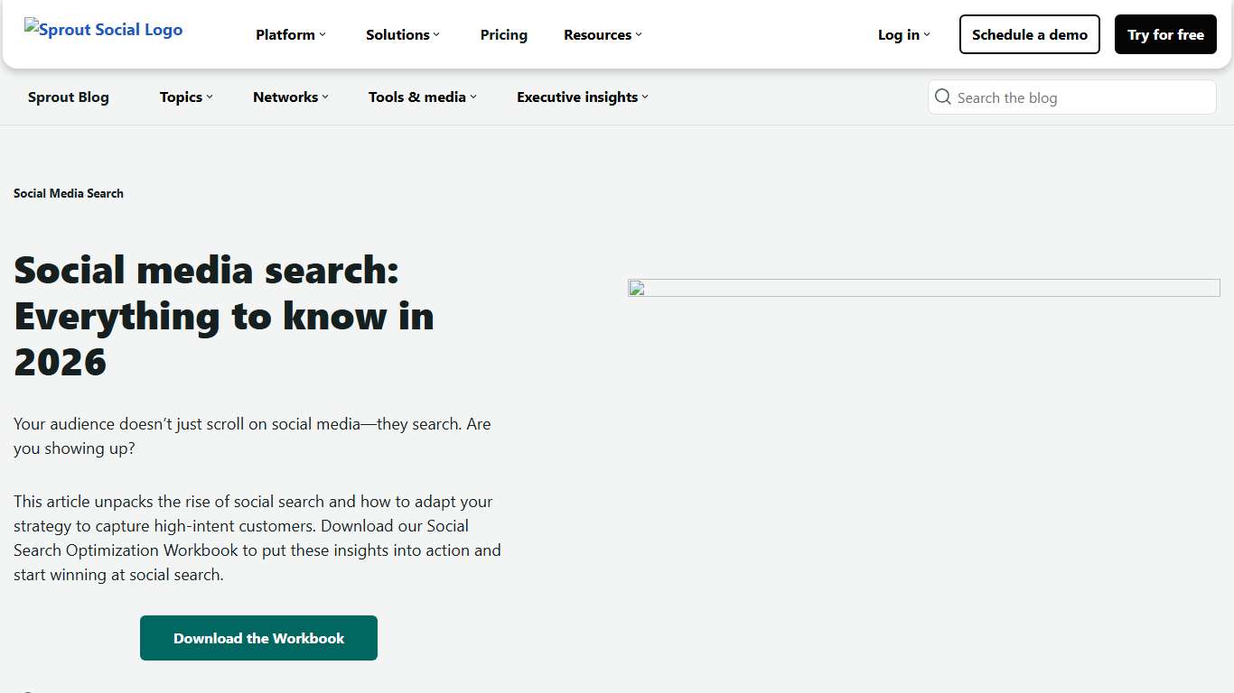
Task: Expand the Resources dropdown
Action: tap(601, 34)
